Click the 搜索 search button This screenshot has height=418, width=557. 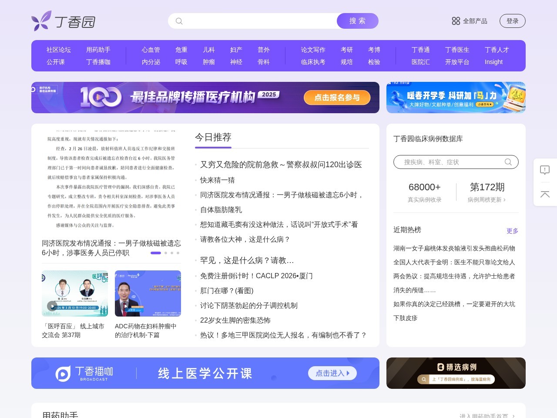[357, 20]
